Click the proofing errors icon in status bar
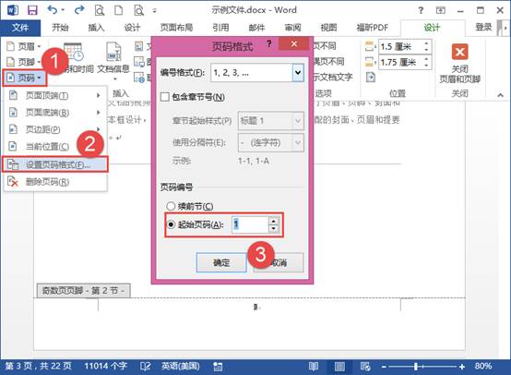511x375 pixels. click(x=145, y=366)
